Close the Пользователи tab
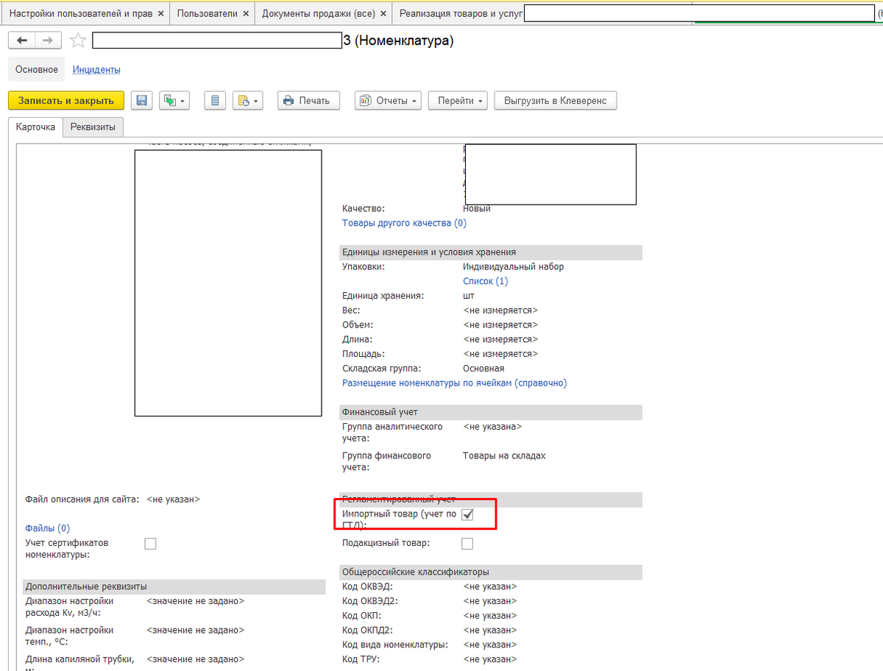Viewport: 883px width, 671px height. point(246,14)
